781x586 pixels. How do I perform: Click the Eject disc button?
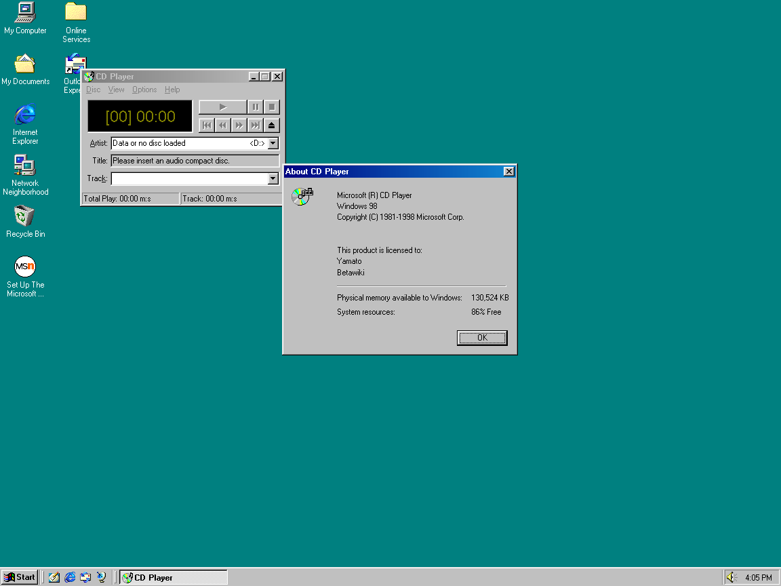pos(272,125)
